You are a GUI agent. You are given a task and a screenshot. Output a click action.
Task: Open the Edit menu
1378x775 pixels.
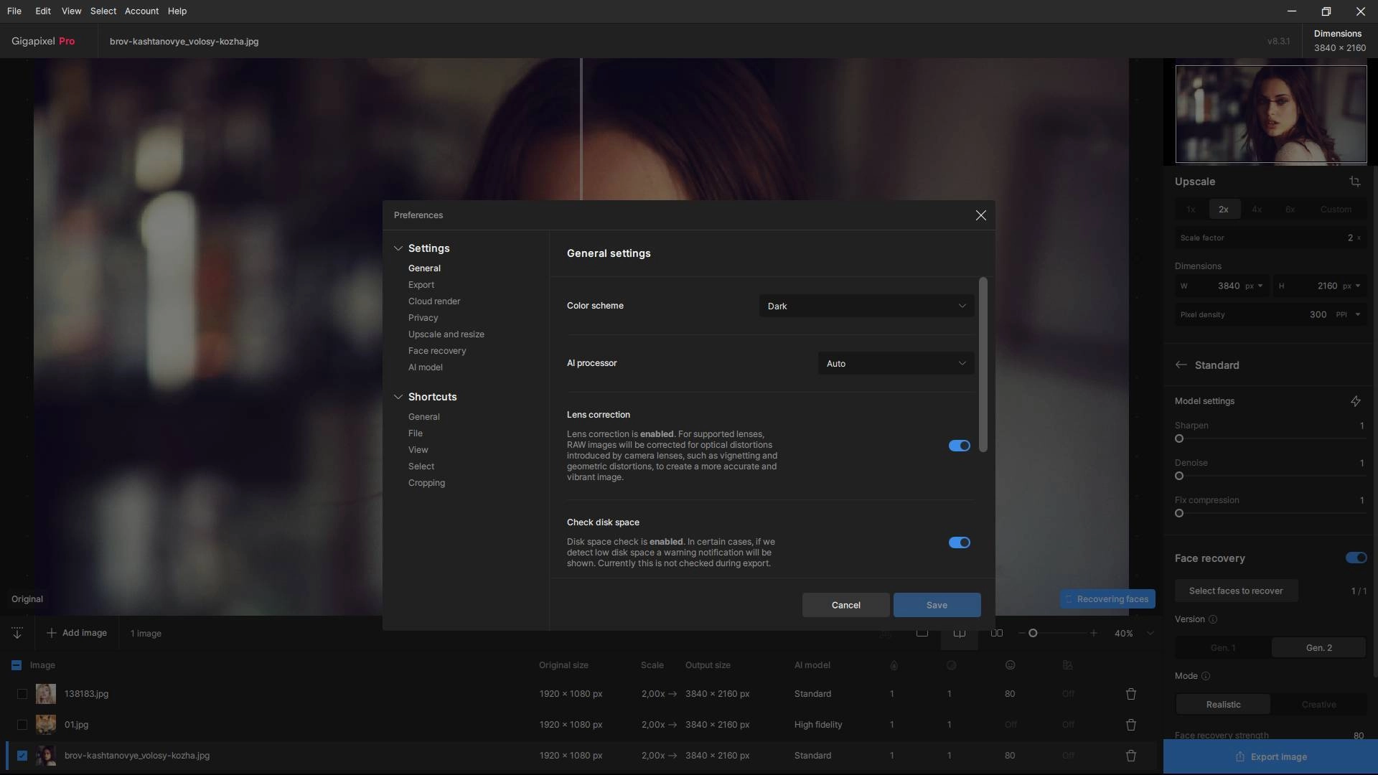click(43, 11)
